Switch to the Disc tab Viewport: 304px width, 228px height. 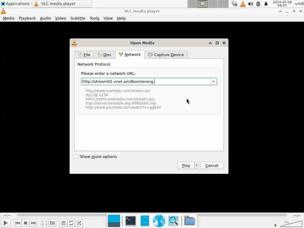104,55
